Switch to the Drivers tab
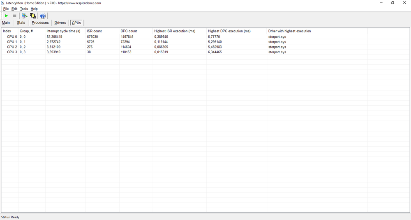Screen dimensions: 411x220 coord(60,23)
